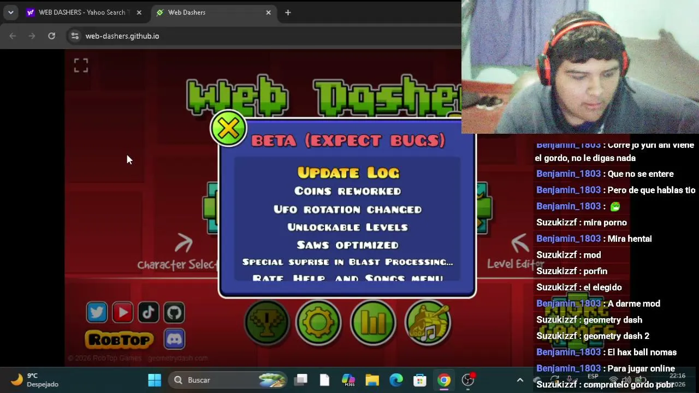Open File Explorer from the taskbar
Image resolution: width=699 pixels, height=393 pixels.
(372, 380)
